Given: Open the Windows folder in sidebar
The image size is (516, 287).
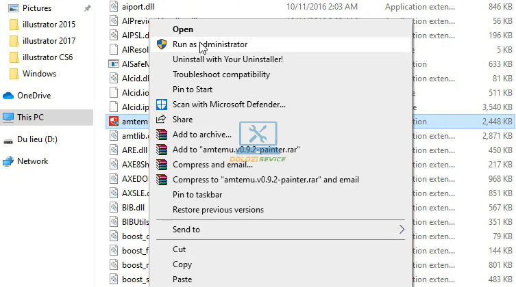Looking at the screenshot, I should (x=39, y=74).
